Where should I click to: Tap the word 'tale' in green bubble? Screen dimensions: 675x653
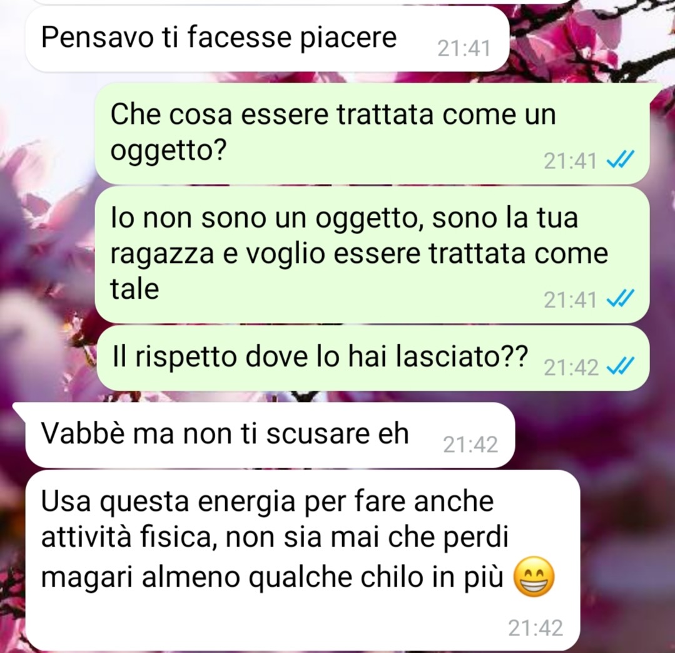pos(134,288)
